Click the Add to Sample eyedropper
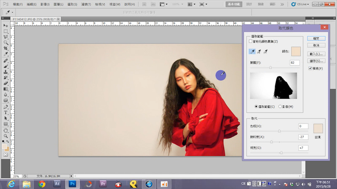The height and width of the screenshot is (189, 337). click(x=259, y=51)
